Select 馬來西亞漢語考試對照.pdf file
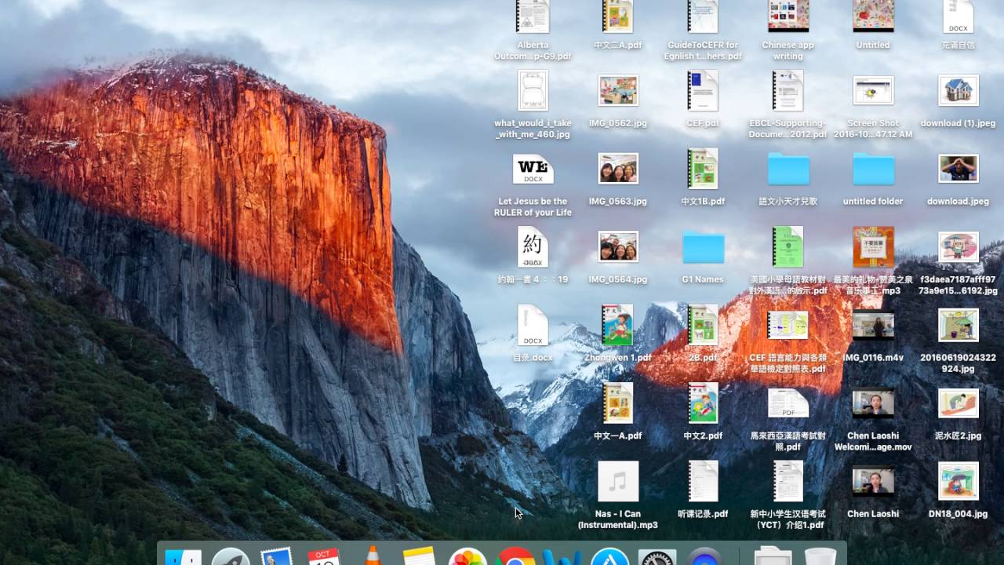Screen dimensions: 1004x565 click(788, 403)
